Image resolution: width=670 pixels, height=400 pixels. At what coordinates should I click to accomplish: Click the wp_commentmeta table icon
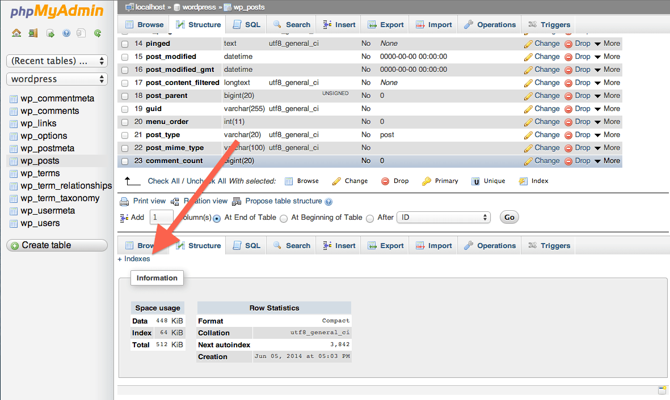14,99
